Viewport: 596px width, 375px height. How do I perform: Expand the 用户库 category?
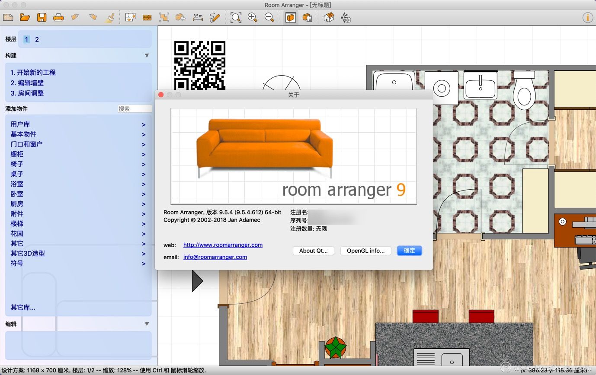[78, 124]
